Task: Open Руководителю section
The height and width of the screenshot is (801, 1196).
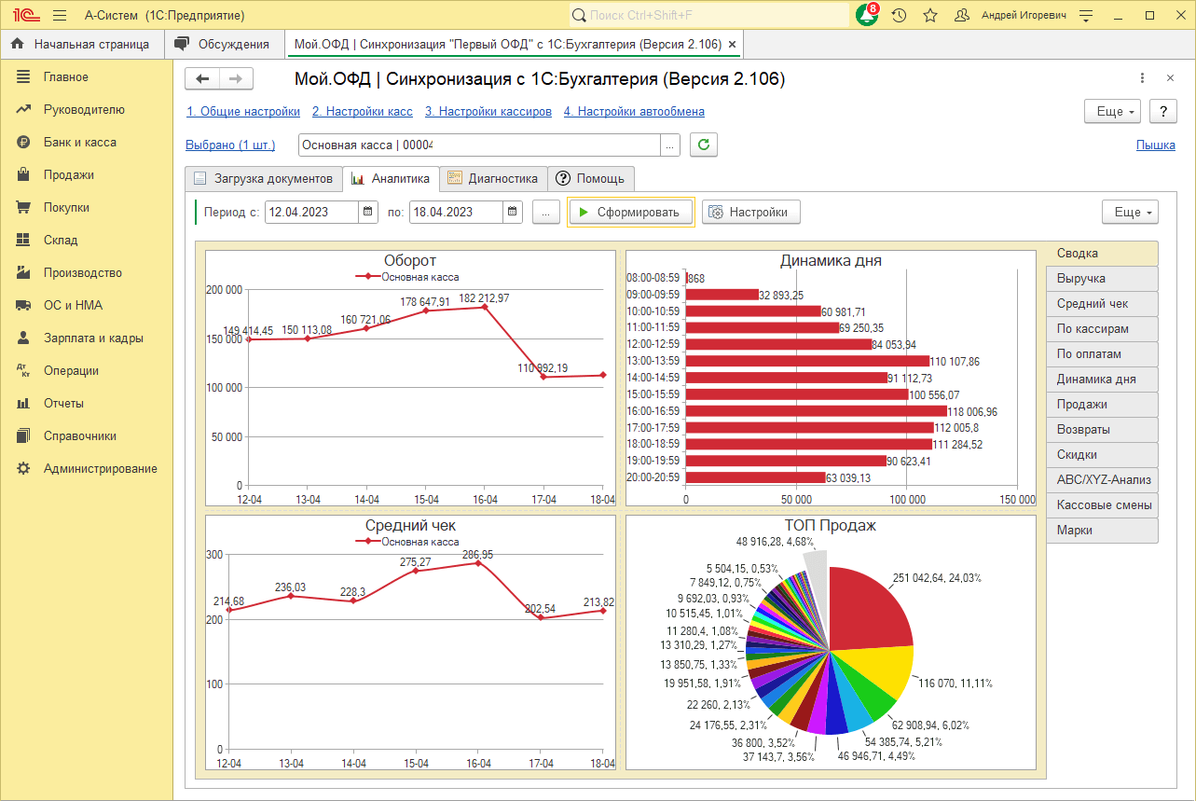Action: (87, 109)
